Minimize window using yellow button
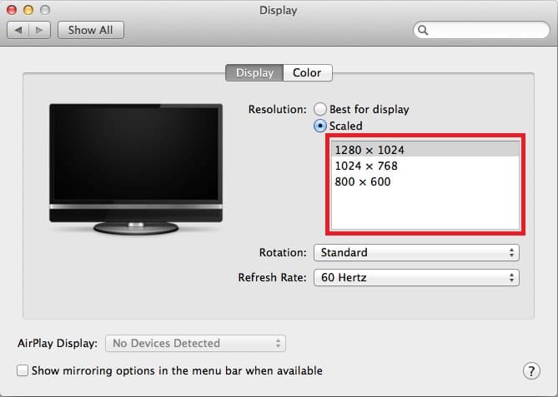The image size is (558, 397). 28,11
